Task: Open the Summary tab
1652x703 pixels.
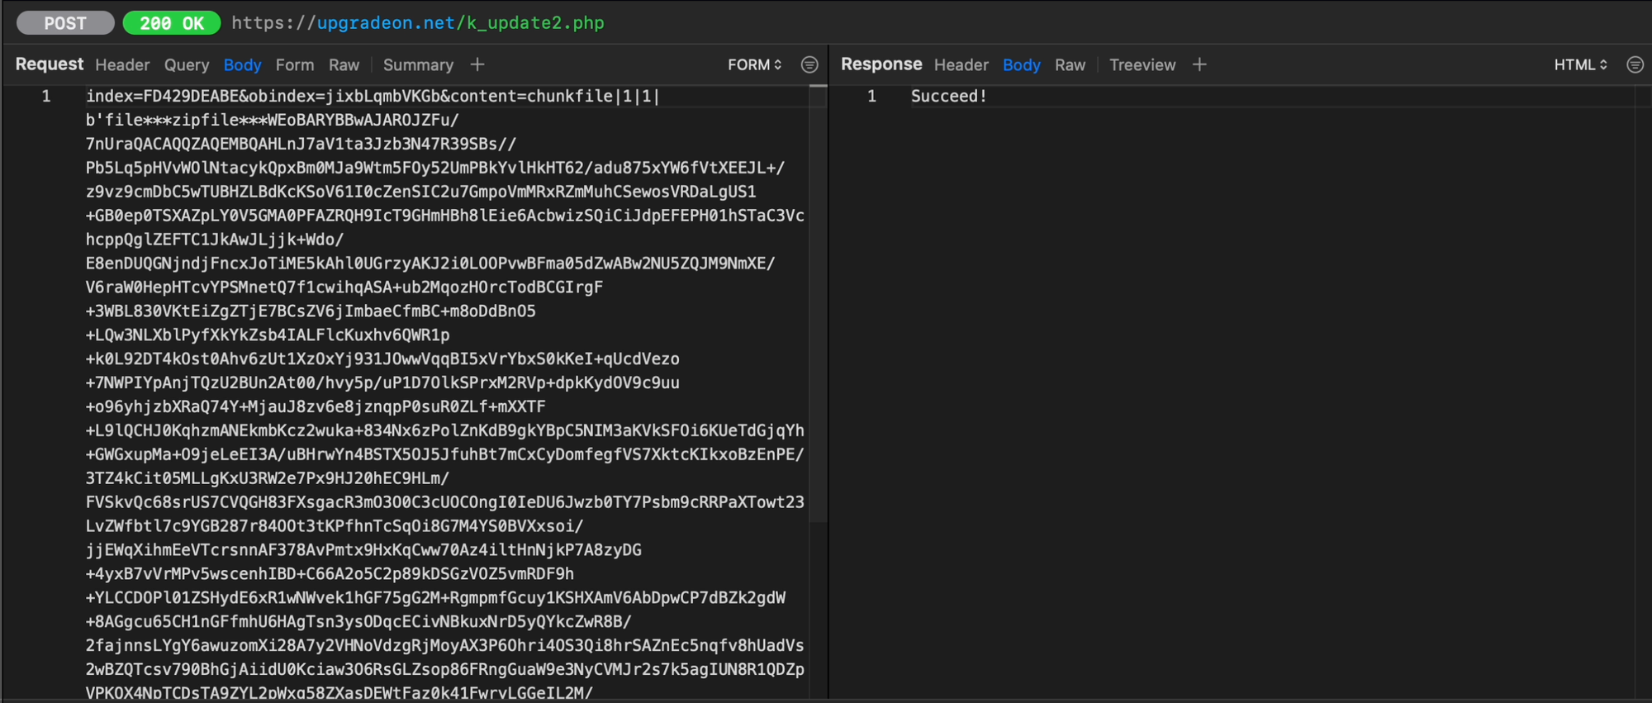Action: point(418,64)
